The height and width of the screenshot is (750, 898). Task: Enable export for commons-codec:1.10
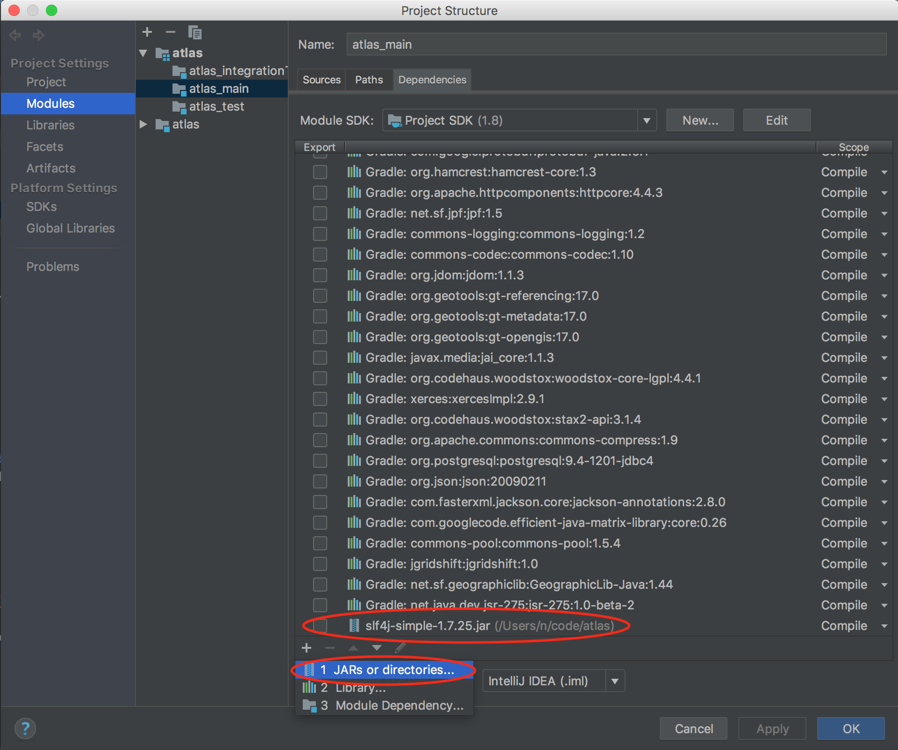pyautogui.click(x=320, y=255)
